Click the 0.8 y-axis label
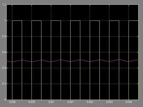Image resolution: width=143 pixels, height=107 pixels. [4, 36]
